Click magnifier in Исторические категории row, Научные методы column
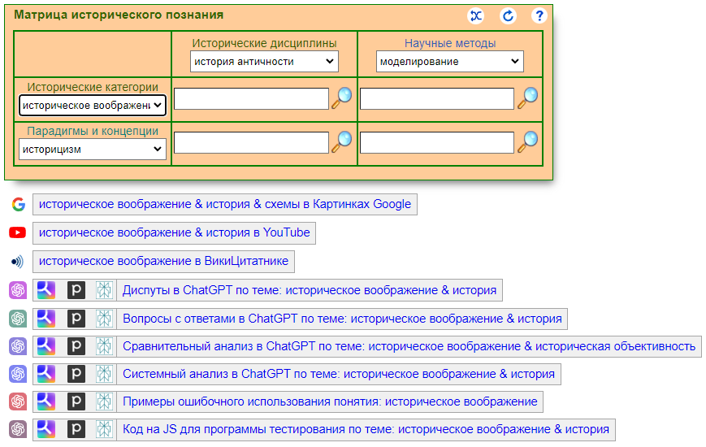This screenshot has height=447, width=706. [x=528, y=98]
